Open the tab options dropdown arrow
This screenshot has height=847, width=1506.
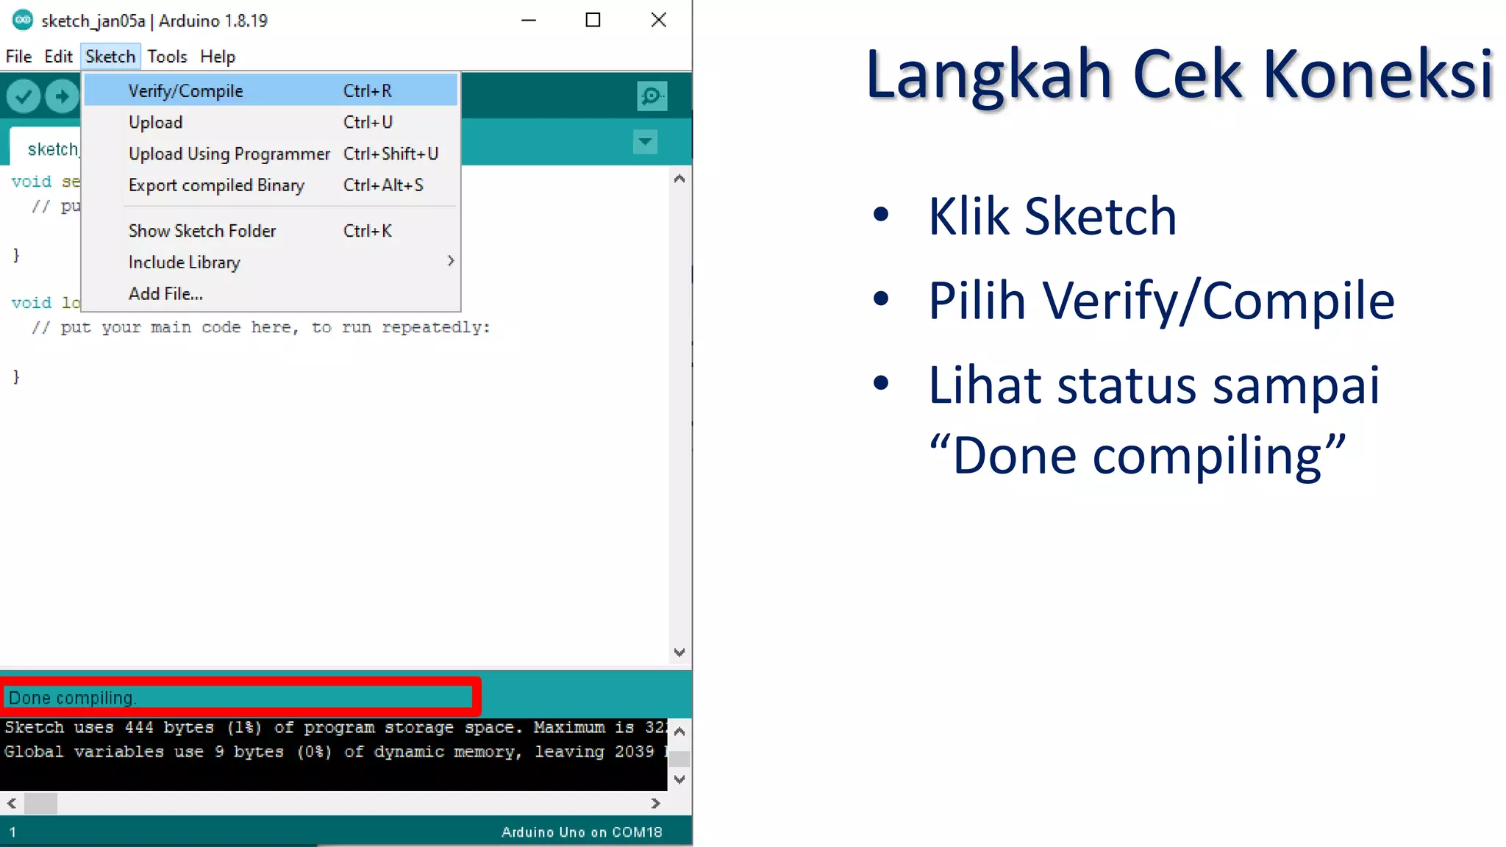645,142
